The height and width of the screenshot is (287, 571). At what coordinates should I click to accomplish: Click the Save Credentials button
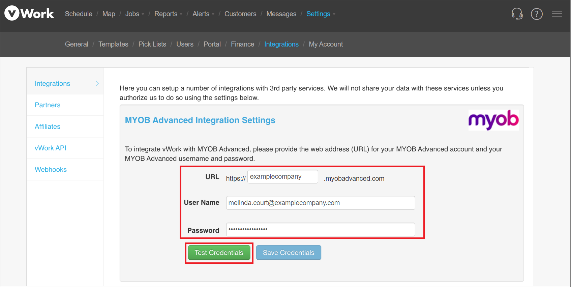pos(289,253)
